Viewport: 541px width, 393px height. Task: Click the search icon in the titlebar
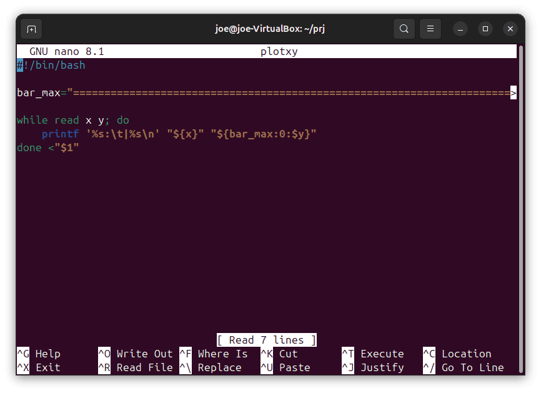[404, 28]
